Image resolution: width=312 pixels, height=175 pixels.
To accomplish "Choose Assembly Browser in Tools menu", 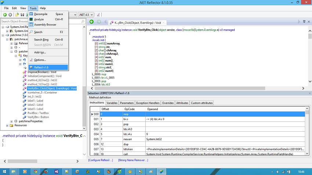I will (x=48, y=25).
